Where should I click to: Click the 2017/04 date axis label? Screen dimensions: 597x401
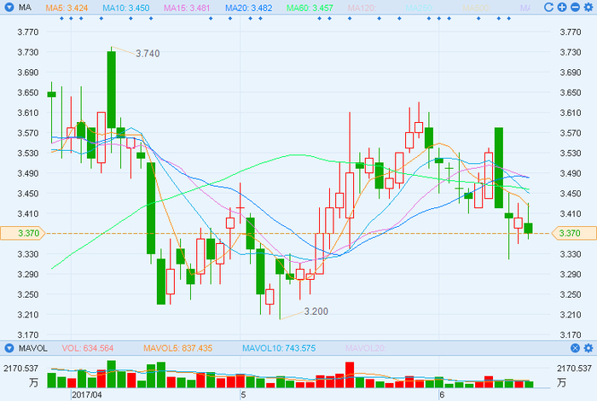pyautogui.click(x=87, y=395)
